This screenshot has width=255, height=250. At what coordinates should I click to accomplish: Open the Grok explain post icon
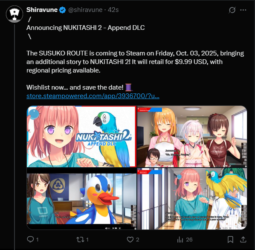pyautogui.click(x=232, y=10)
